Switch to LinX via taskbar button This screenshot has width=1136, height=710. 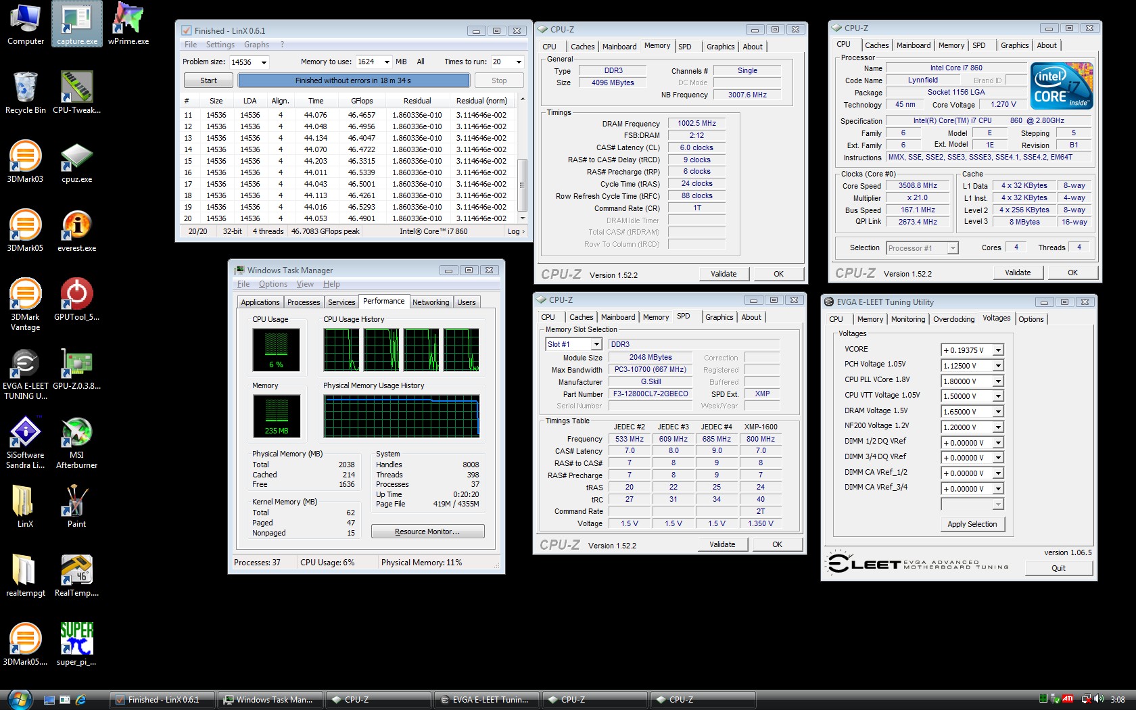pyautogui.click(x=163, y=700)
